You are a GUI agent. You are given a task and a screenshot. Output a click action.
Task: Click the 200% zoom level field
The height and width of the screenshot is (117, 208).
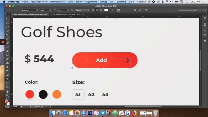[x=15, y=107]
